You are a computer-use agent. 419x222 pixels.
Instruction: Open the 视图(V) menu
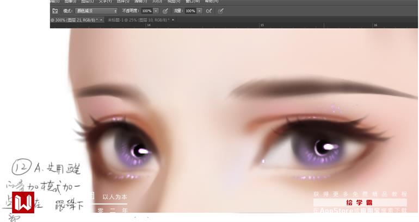pyautogui.click(x=174, y=1)
